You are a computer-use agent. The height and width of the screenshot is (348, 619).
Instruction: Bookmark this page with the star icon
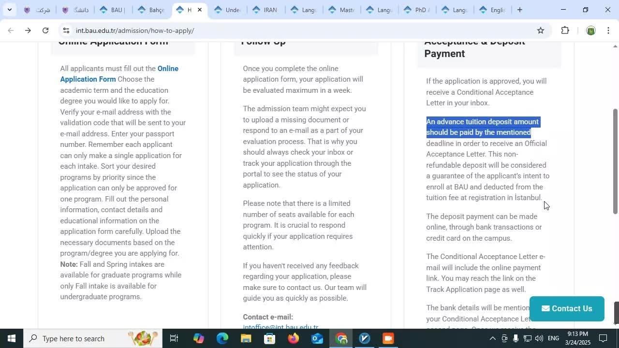click(x=540, y=30)
